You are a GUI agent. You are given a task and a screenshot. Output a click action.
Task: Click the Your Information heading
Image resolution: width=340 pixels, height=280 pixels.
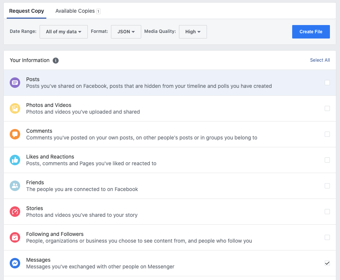[x=30, y=60]
